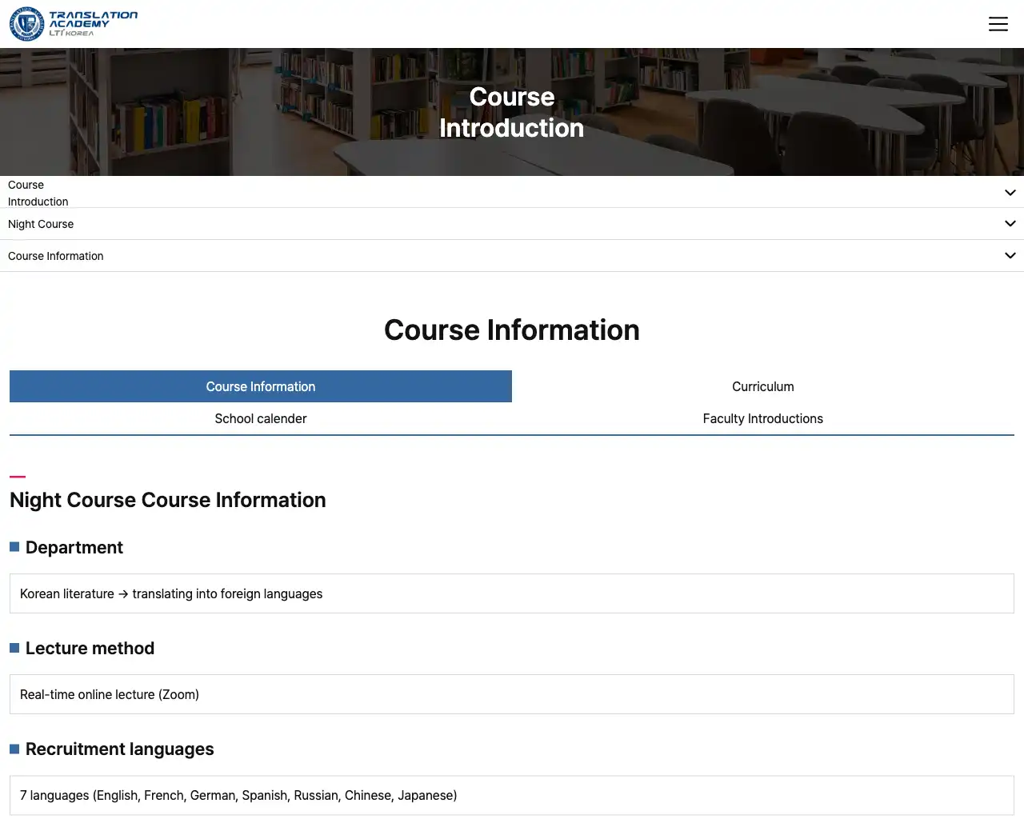The image size is (1024, 819).
Task: Switch to the Curriculum tab
Action: pyautogui.click(x=763, y=386)
